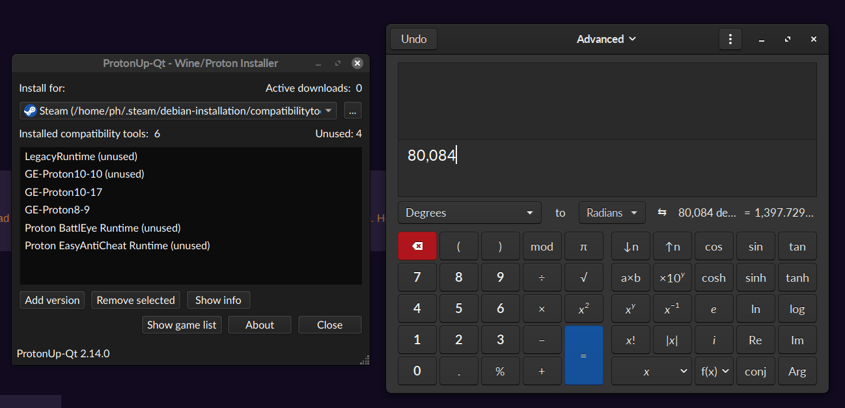Viewport: 845px width, 408px height.
Task: Click the Undo button in calculator
Action: (x=414, y=39)
